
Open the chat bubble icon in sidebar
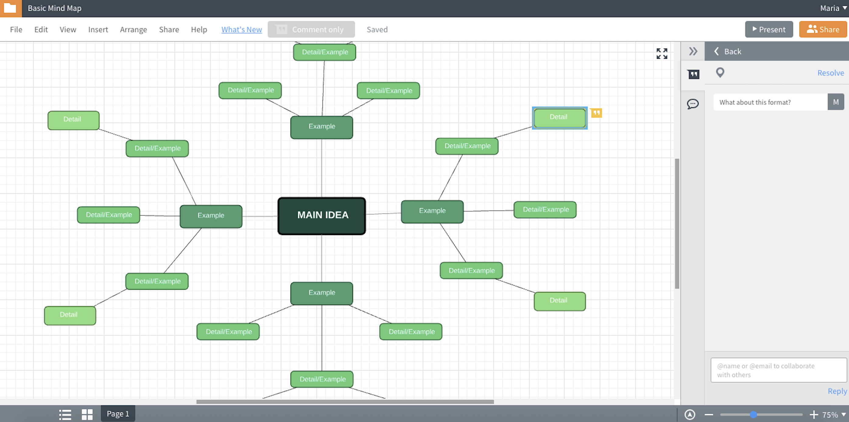pyautogui.click(x=692, y=104)
